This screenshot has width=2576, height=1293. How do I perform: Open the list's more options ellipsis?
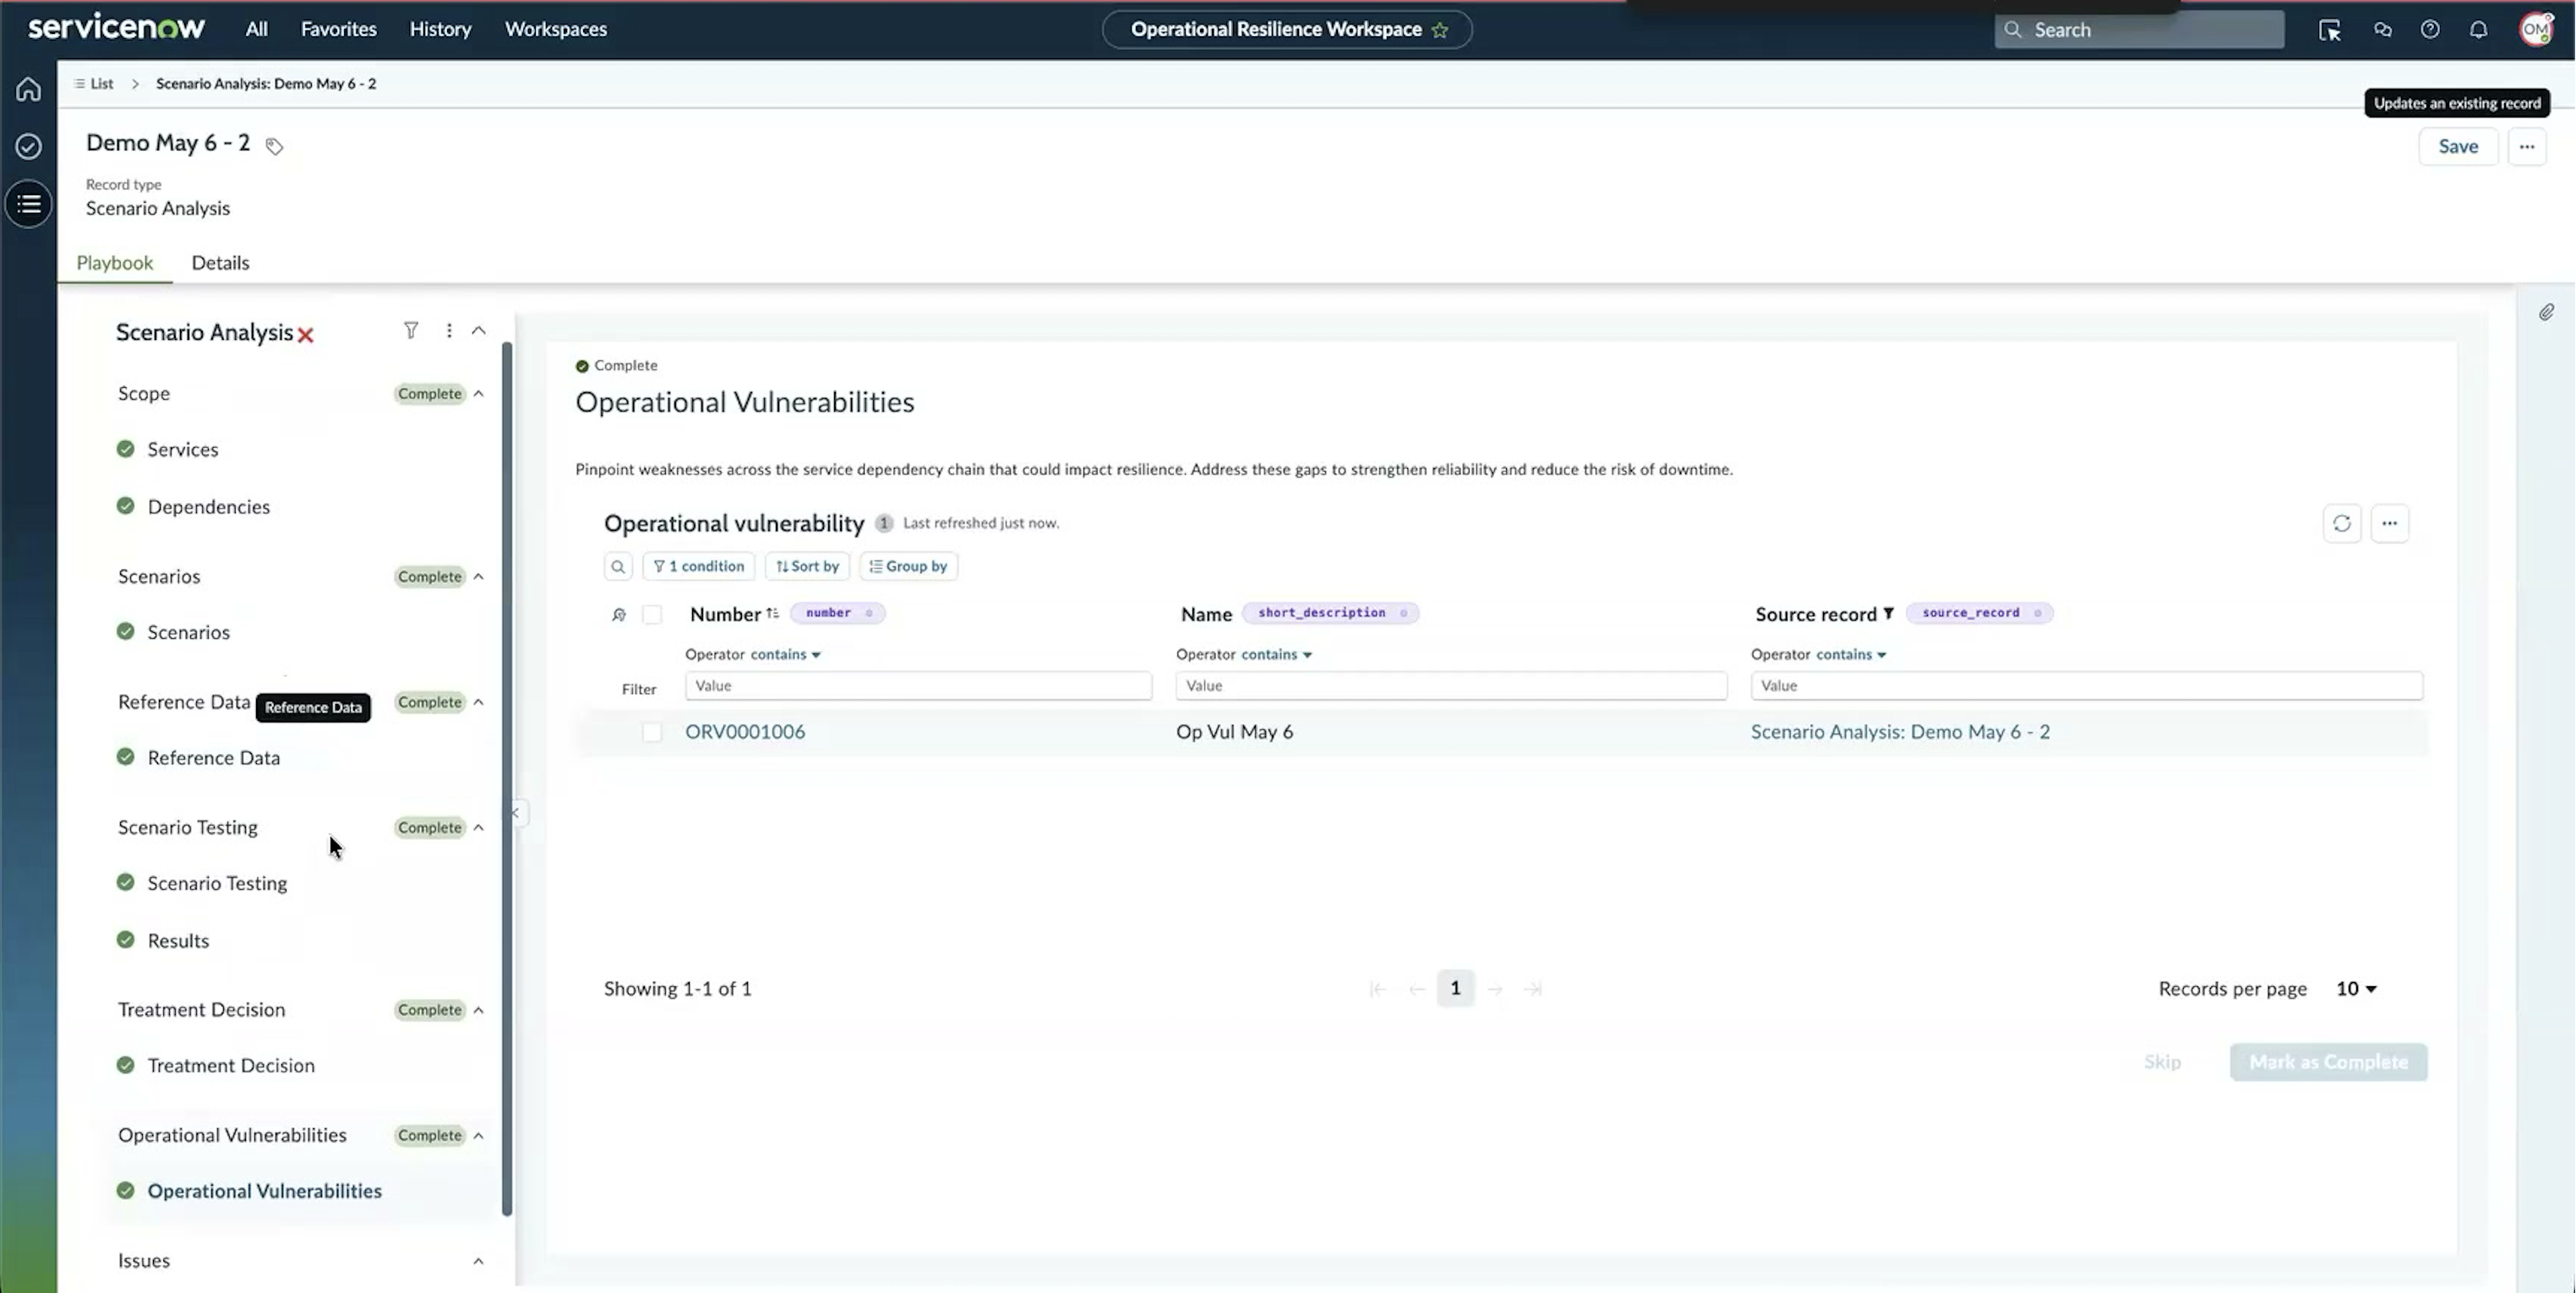2389,523
